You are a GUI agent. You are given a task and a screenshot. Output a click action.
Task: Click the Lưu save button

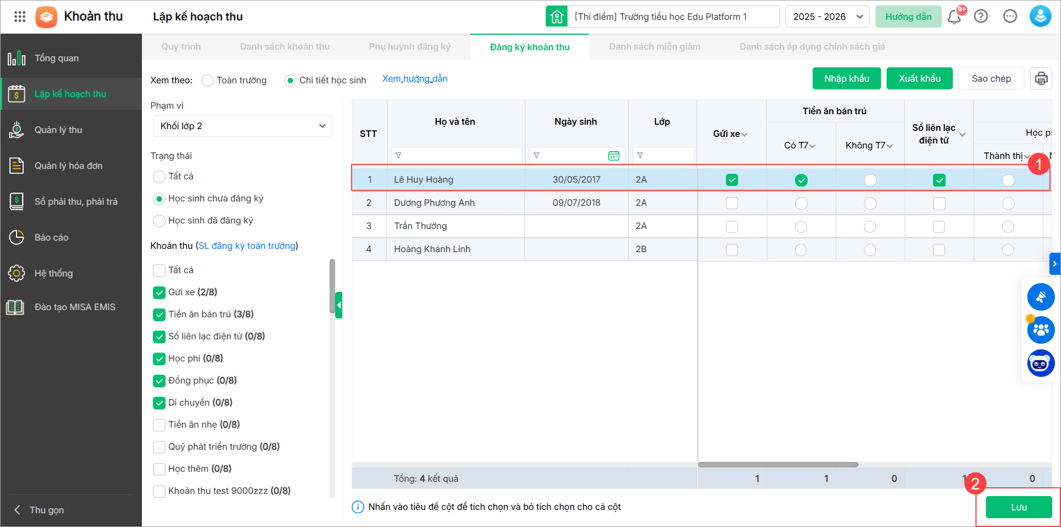(1018, 507)
